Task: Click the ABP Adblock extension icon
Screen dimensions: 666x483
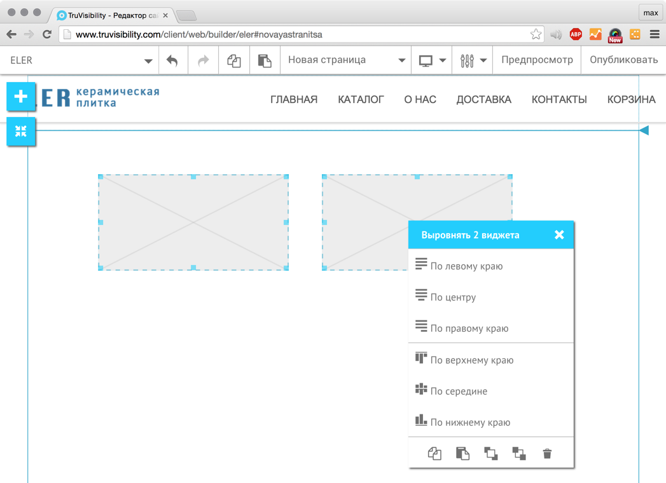Action: tap(576, 34)
